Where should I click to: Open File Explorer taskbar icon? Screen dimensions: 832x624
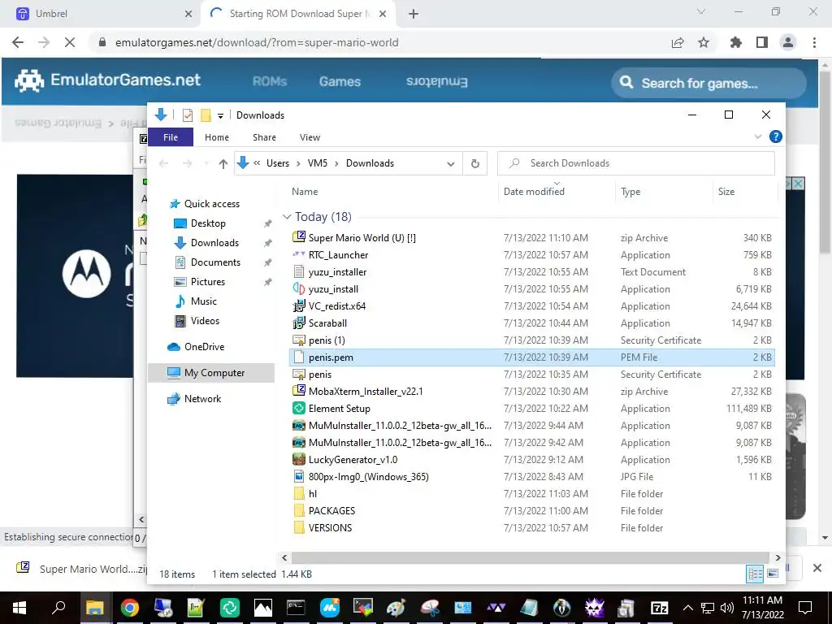click(96, 608)
